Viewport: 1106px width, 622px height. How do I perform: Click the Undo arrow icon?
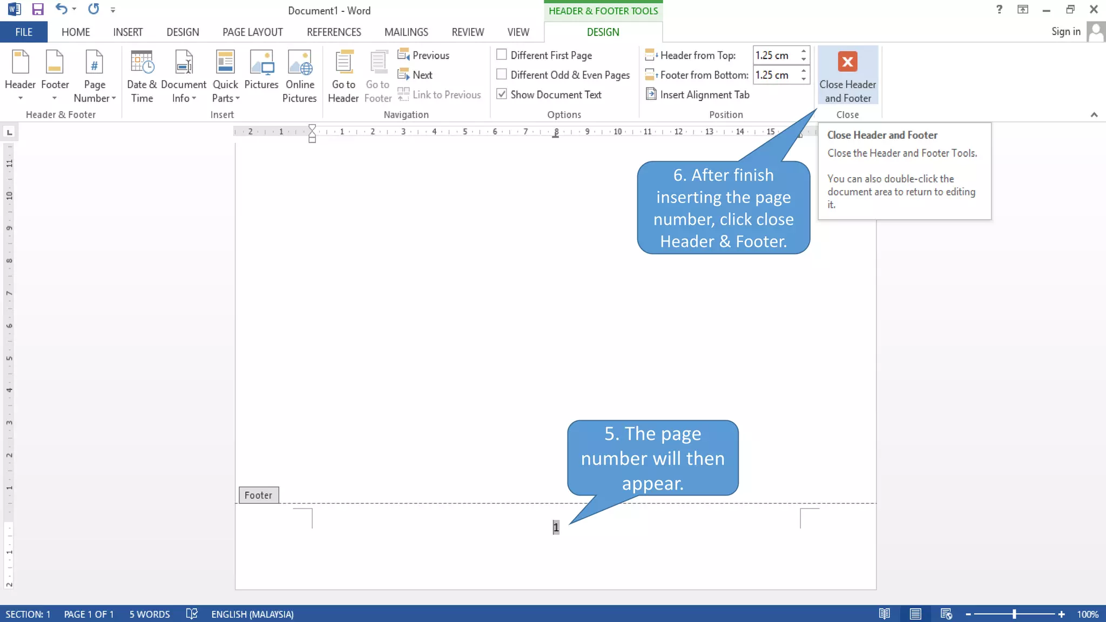(x=61, y=9)
